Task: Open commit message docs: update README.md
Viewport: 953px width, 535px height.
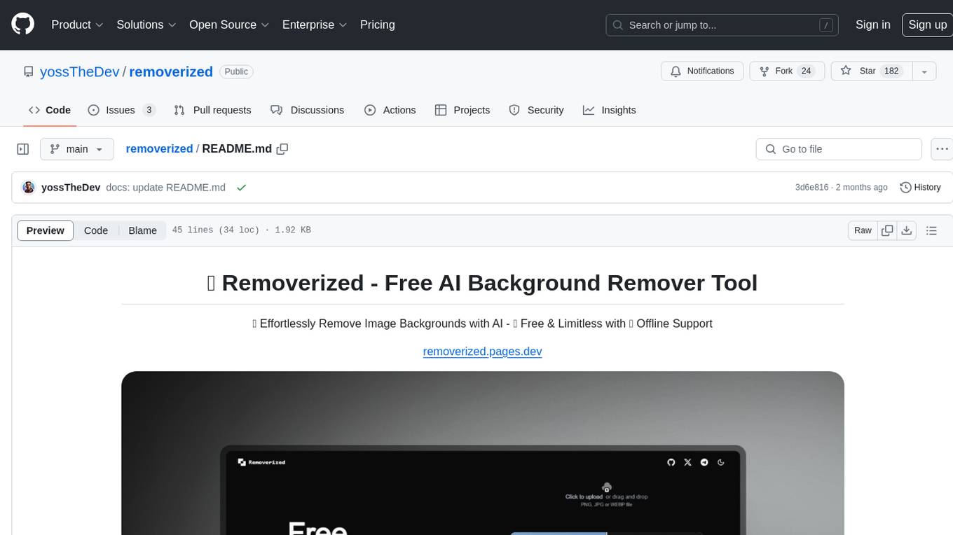Action: click(x=165, y=188)
